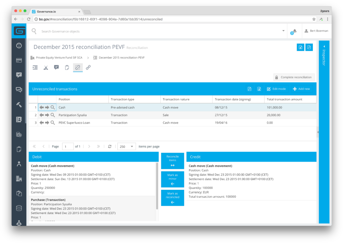Click left arrow in Participation Sysalia row
Screen dimensions: 343x243
pyautogui.click(x=42, y=115)
